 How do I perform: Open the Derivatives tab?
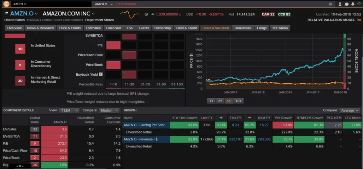[243, 28]
